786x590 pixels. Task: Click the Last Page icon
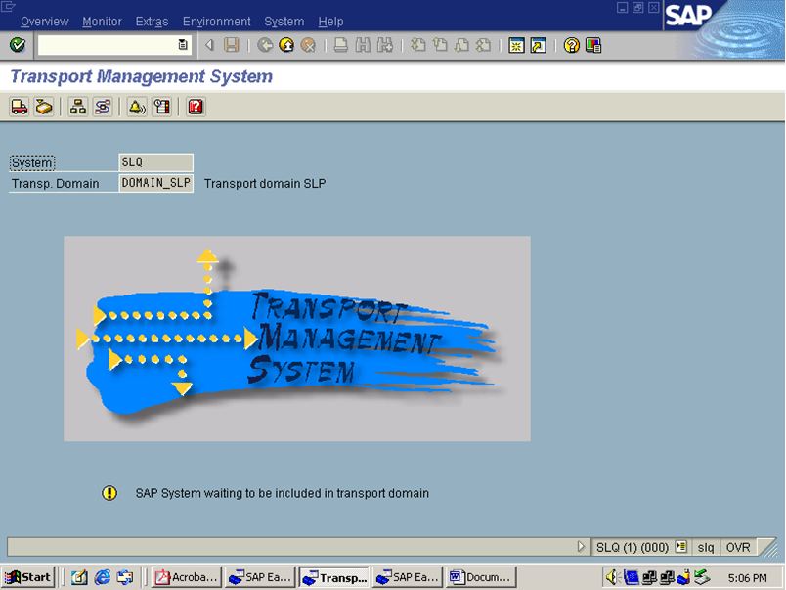[x=483, y=46]
